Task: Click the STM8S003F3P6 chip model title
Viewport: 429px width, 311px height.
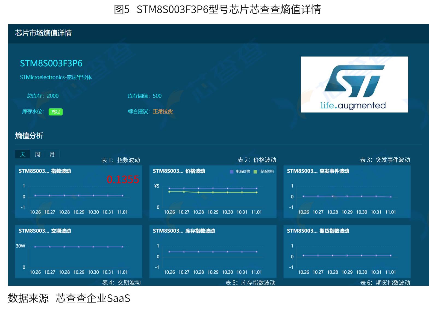Action: pos(51,63)
